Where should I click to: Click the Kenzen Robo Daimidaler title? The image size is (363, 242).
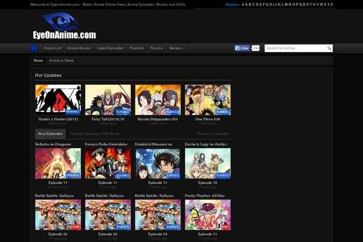(106, 144)
